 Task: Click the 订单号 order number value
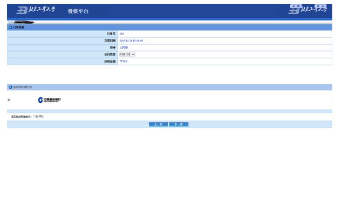[121, 34]
